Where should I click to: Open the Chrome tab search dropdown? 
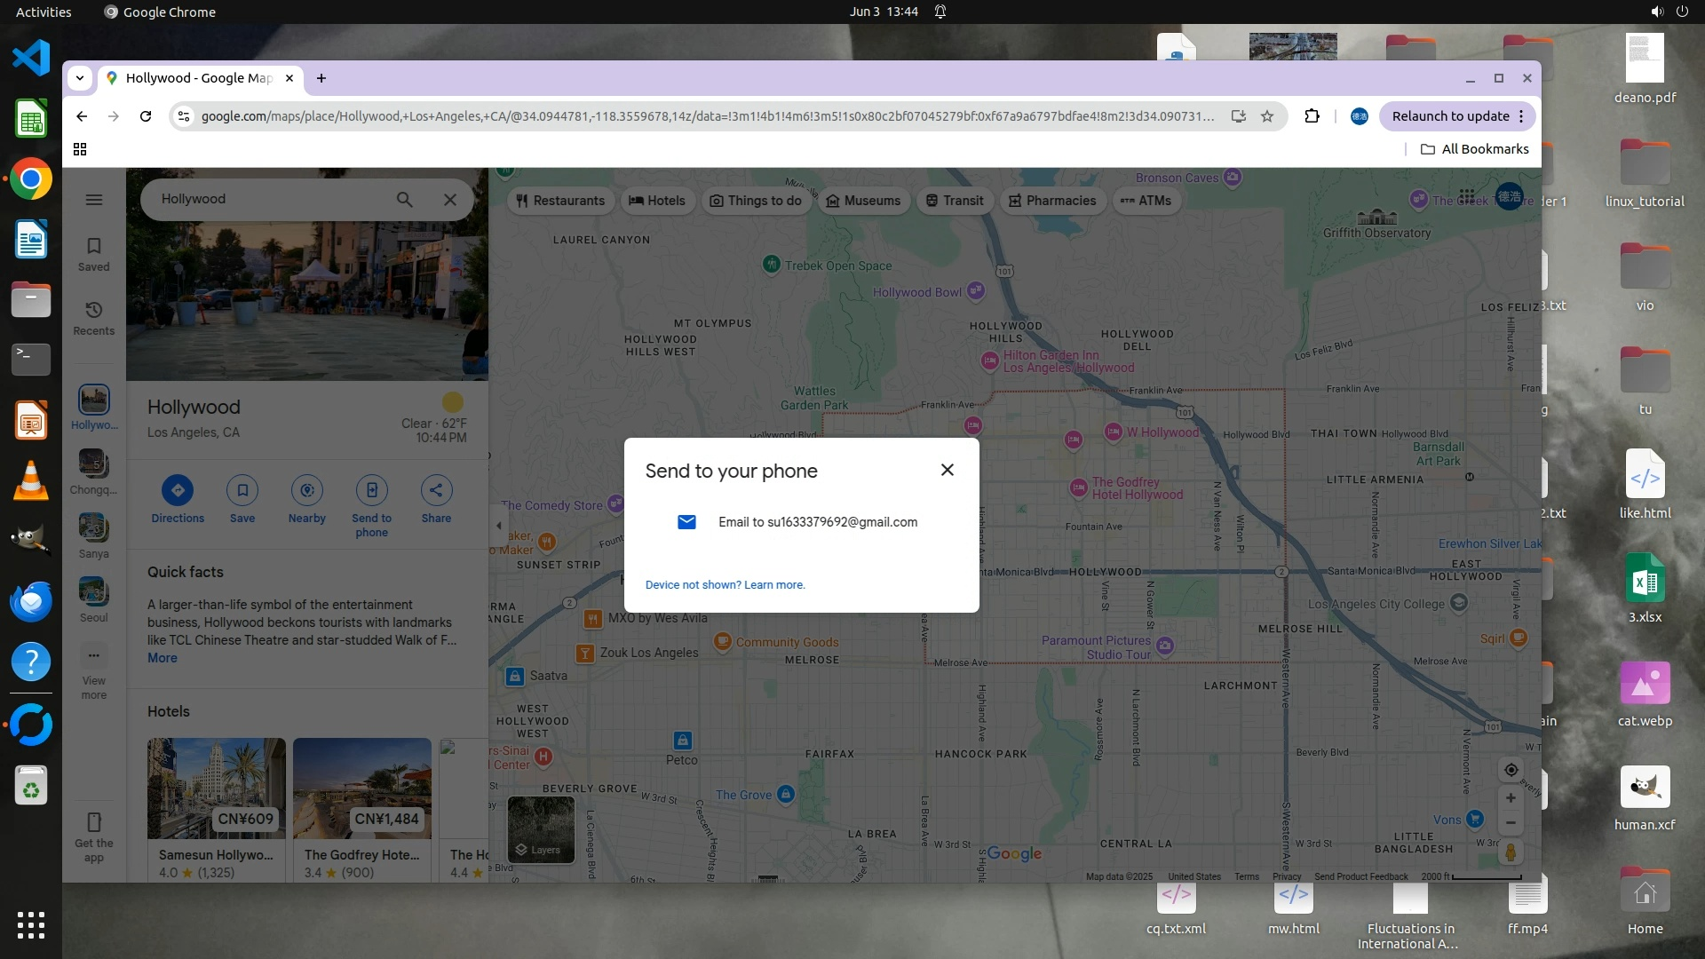click(x=80, y=78)
